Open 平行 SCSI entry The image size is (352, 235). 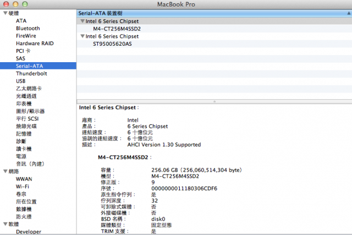[x=27, y=119]
